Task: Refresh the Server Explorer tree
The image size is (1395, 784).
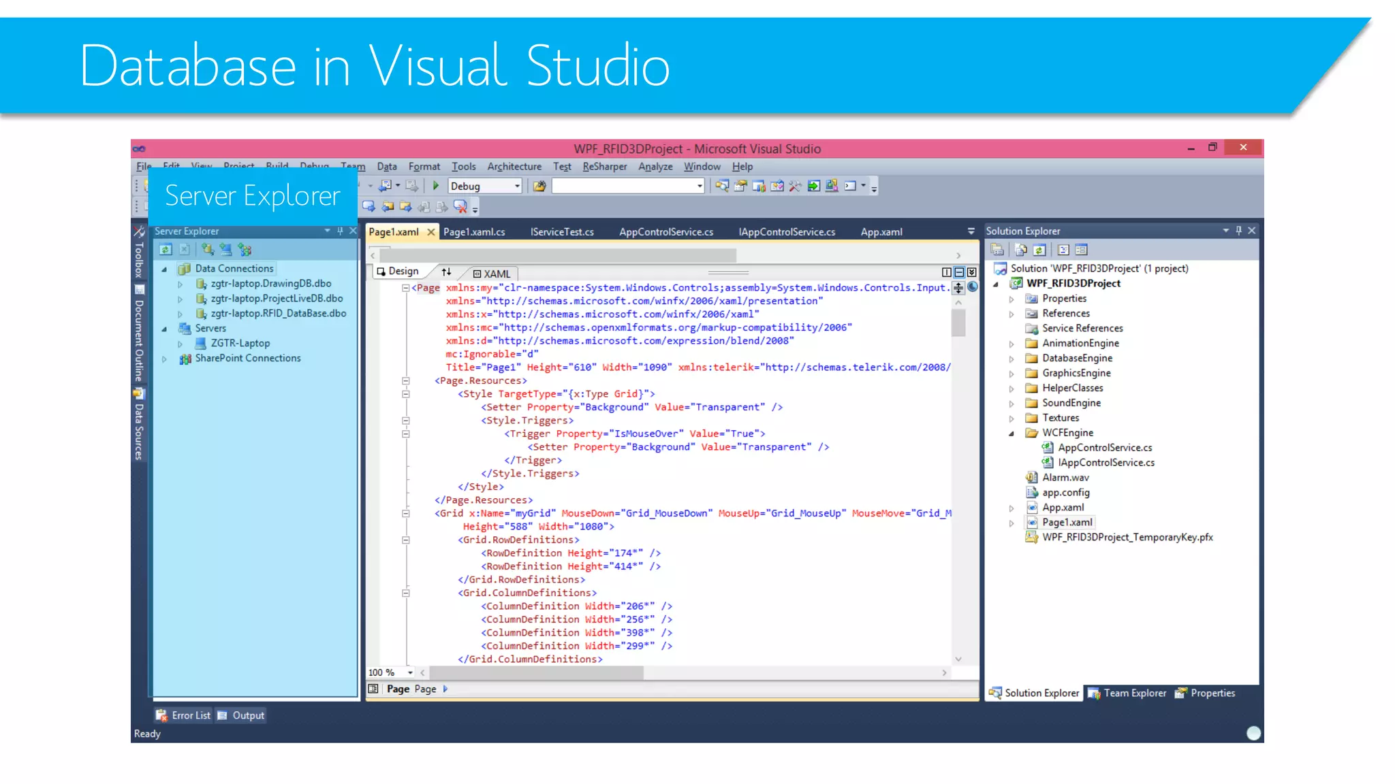Action: pos(166,250)
